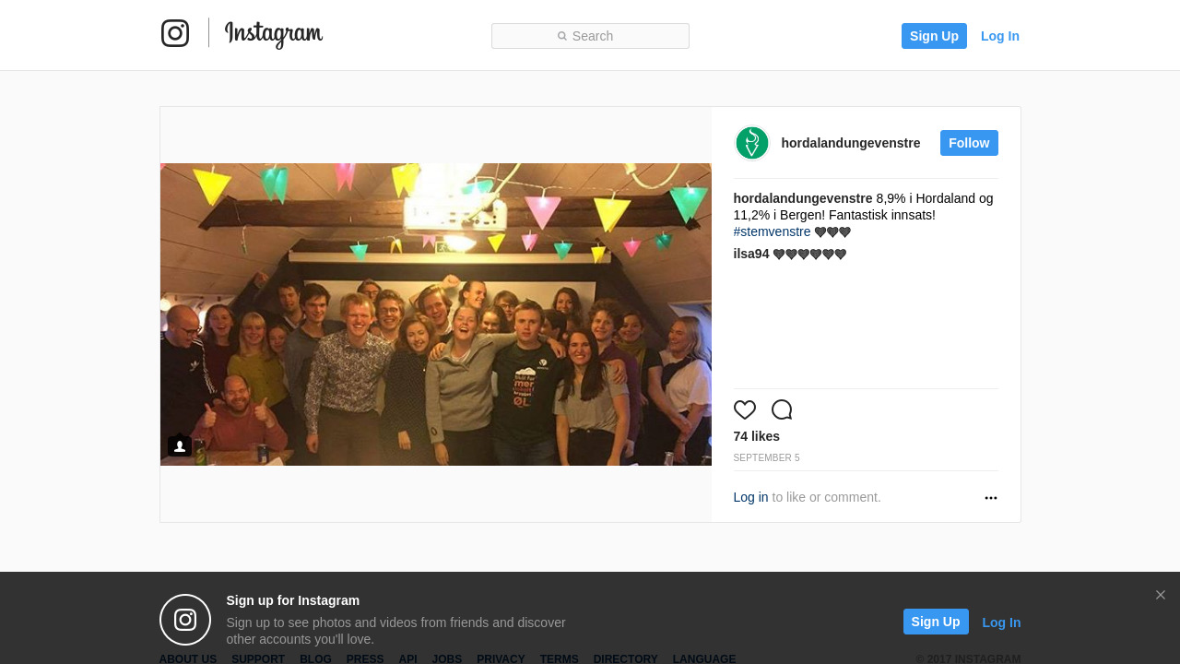The width and height of the screenshot is (1180, 664).
Task: Open hordalandungevenstre username next to avatar
Action: 851,143
